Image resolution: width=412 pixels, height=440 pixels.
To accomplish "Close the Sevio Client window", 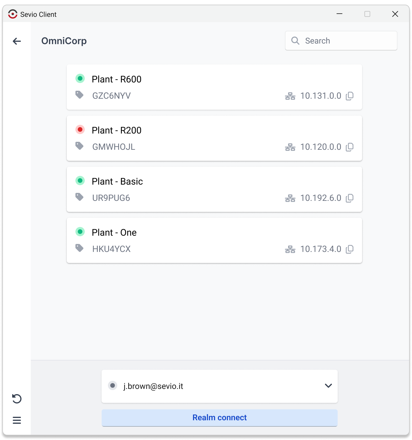I will (x=395, y=14).
